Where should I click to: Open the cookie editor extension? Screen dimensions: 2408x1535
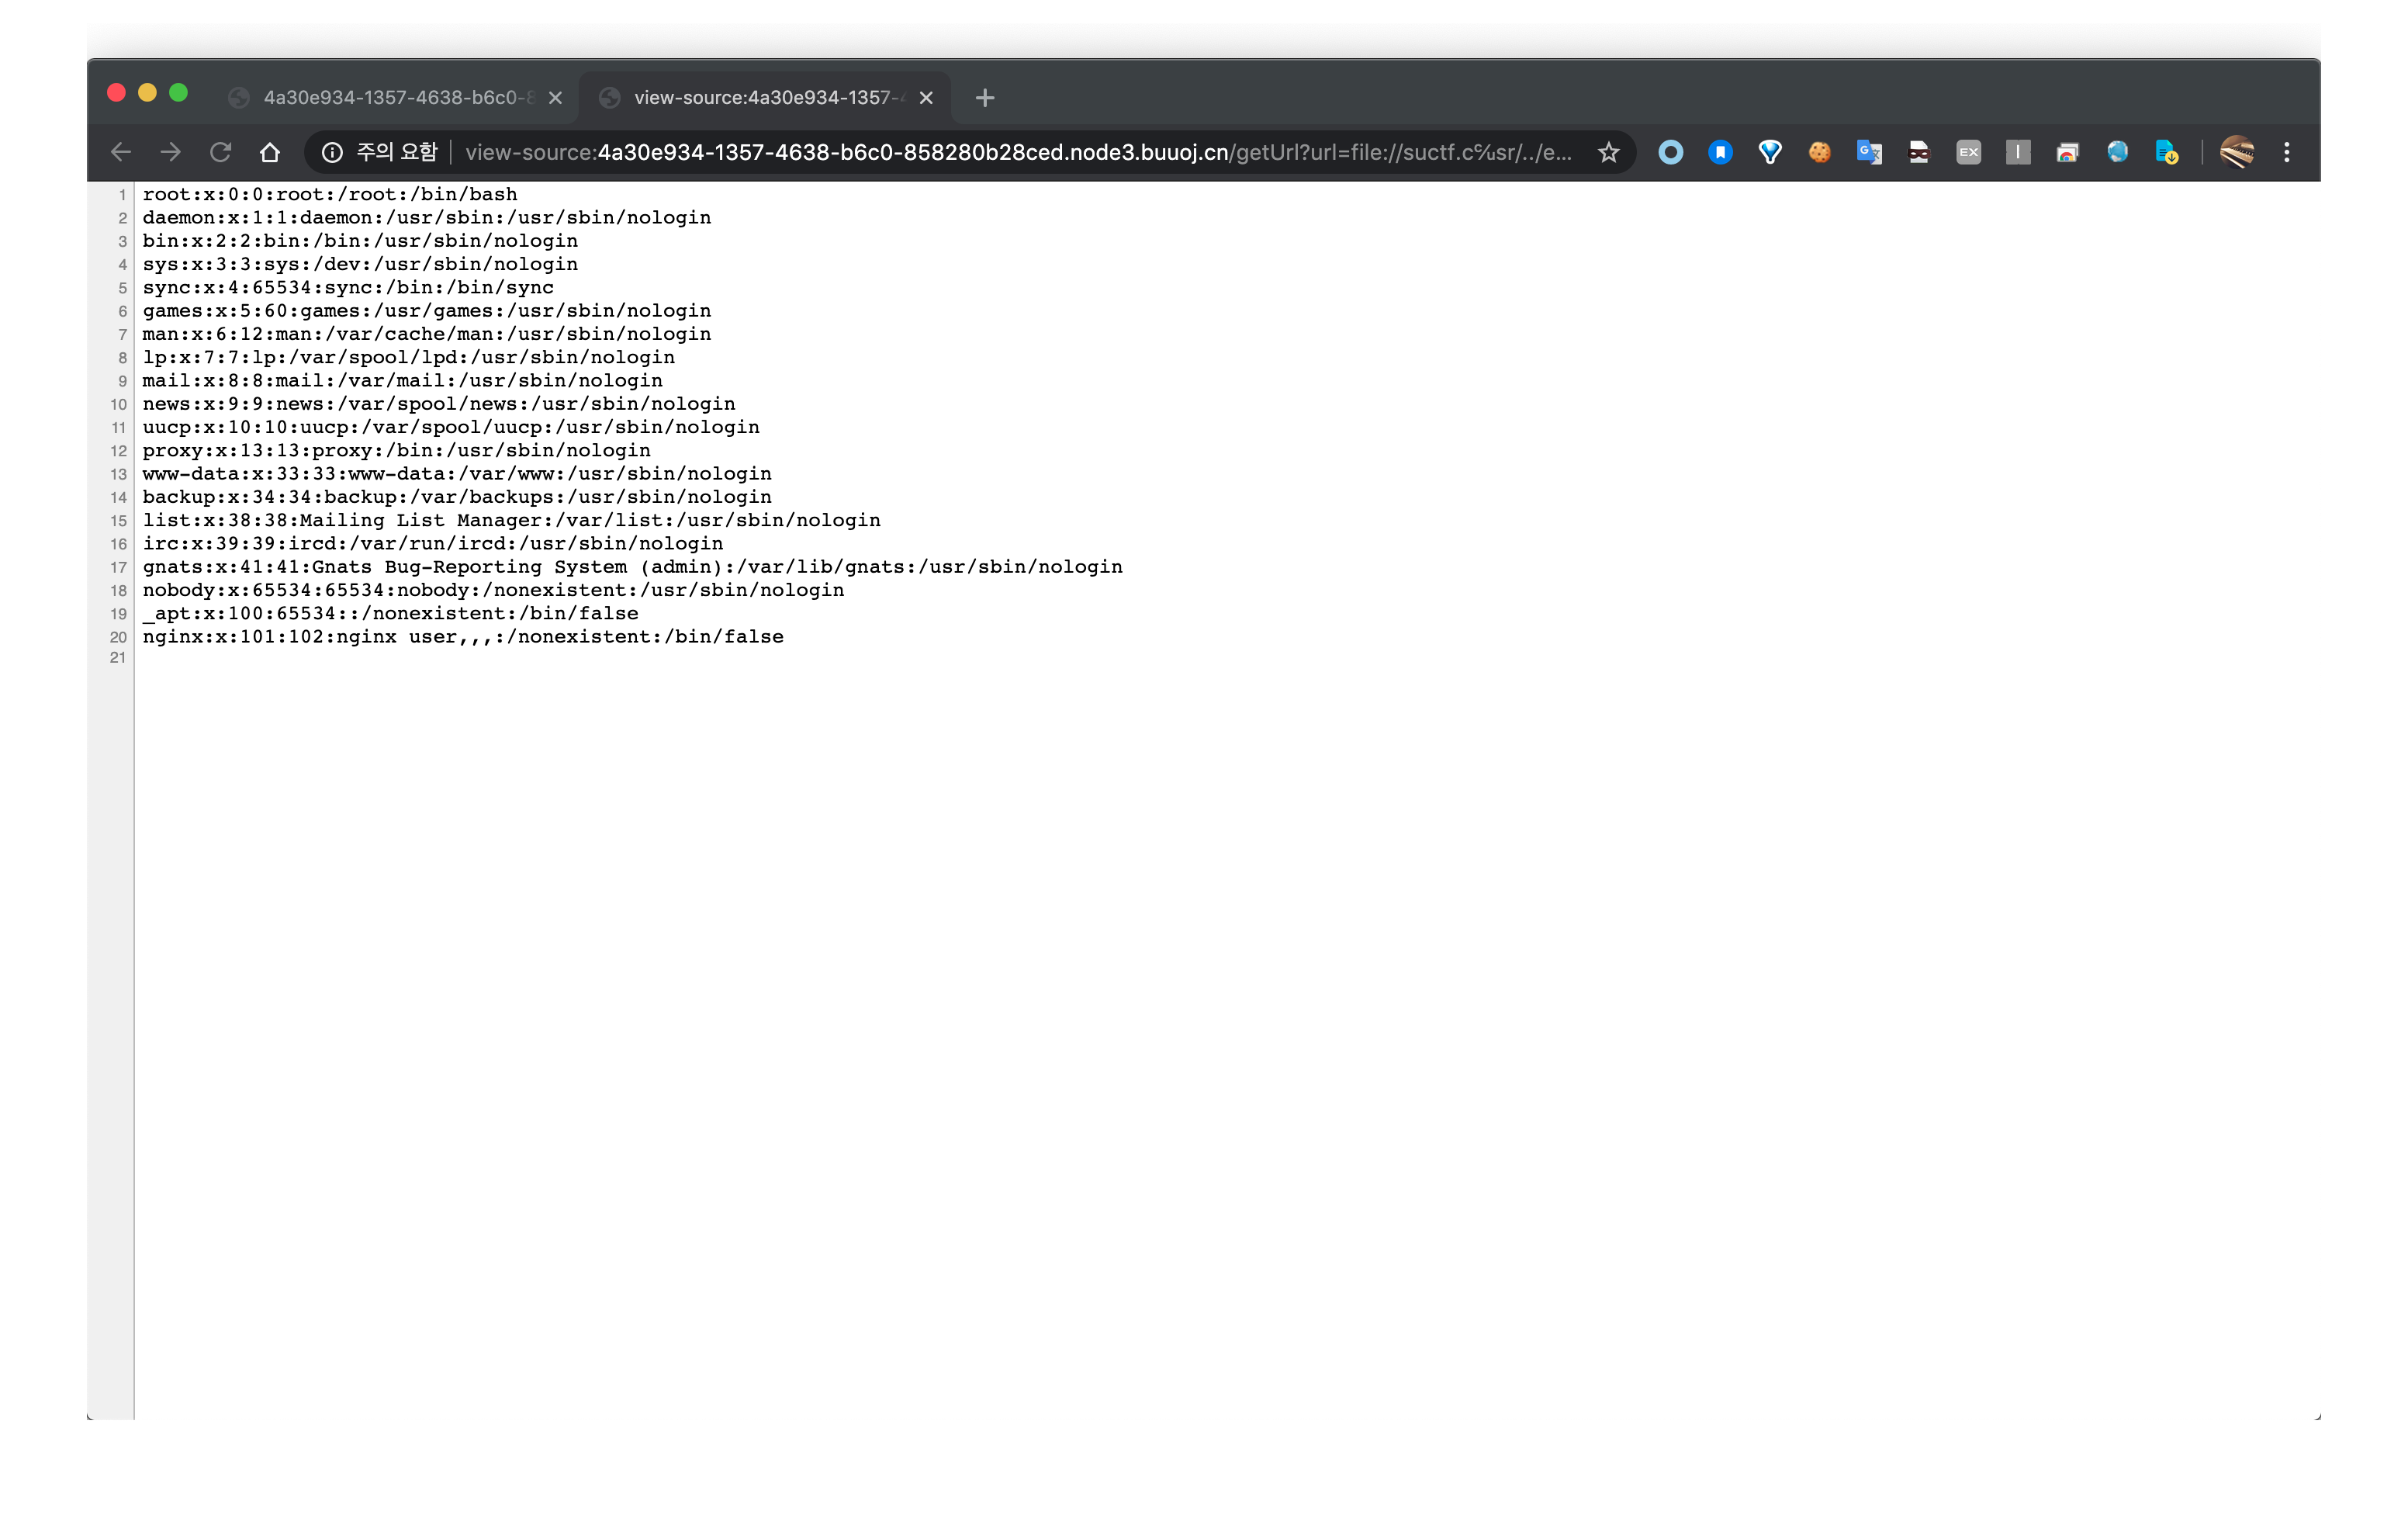[1819, 152]
